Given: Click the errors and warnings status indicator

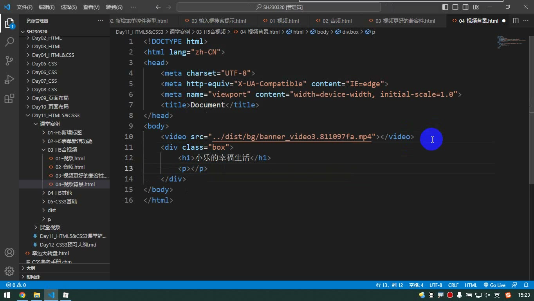Looking at the screenshot, I should pos(16,285).
